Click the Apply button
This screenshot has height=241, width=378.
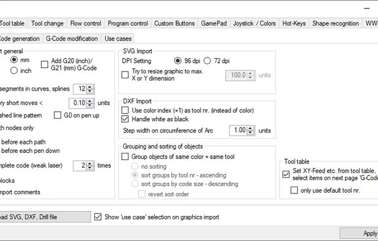pos(359,233)
